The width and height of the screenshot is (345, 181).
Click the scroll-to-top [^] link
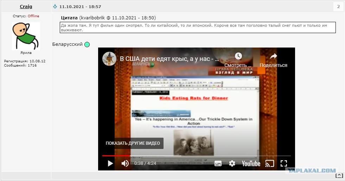(x=339, y=175)
